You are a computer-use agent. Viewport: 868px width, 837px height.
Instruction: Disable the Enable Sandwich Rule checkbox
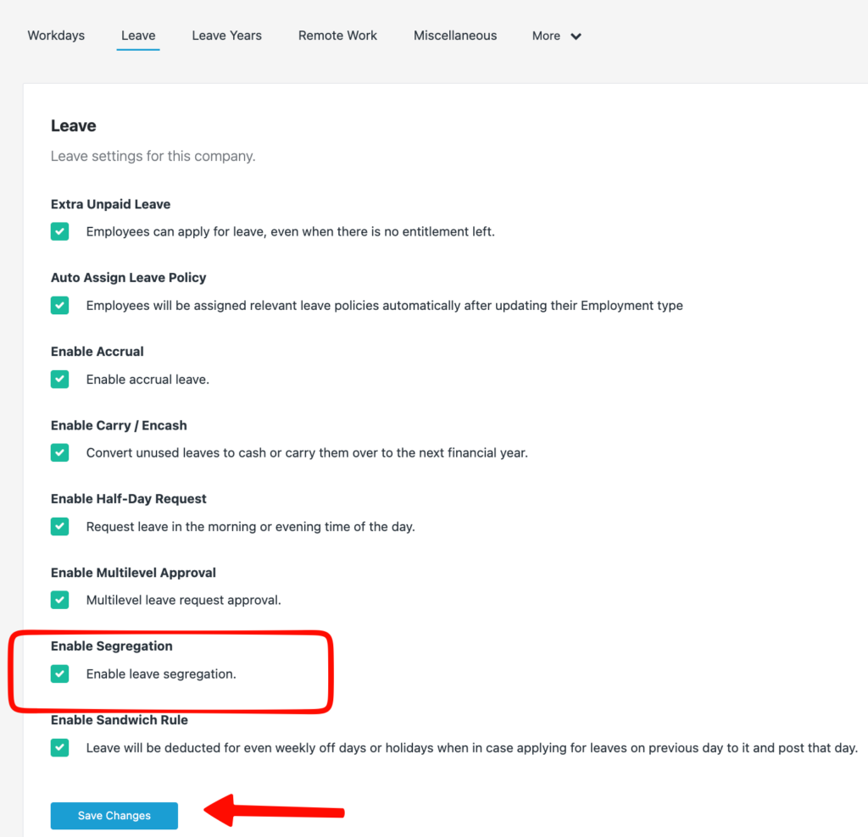pyautogui.click(x=59, y=748)
